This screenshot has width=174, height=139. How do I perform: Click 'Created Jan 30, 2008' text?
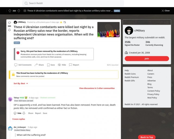pyautogui.click(x=139, y=53)
